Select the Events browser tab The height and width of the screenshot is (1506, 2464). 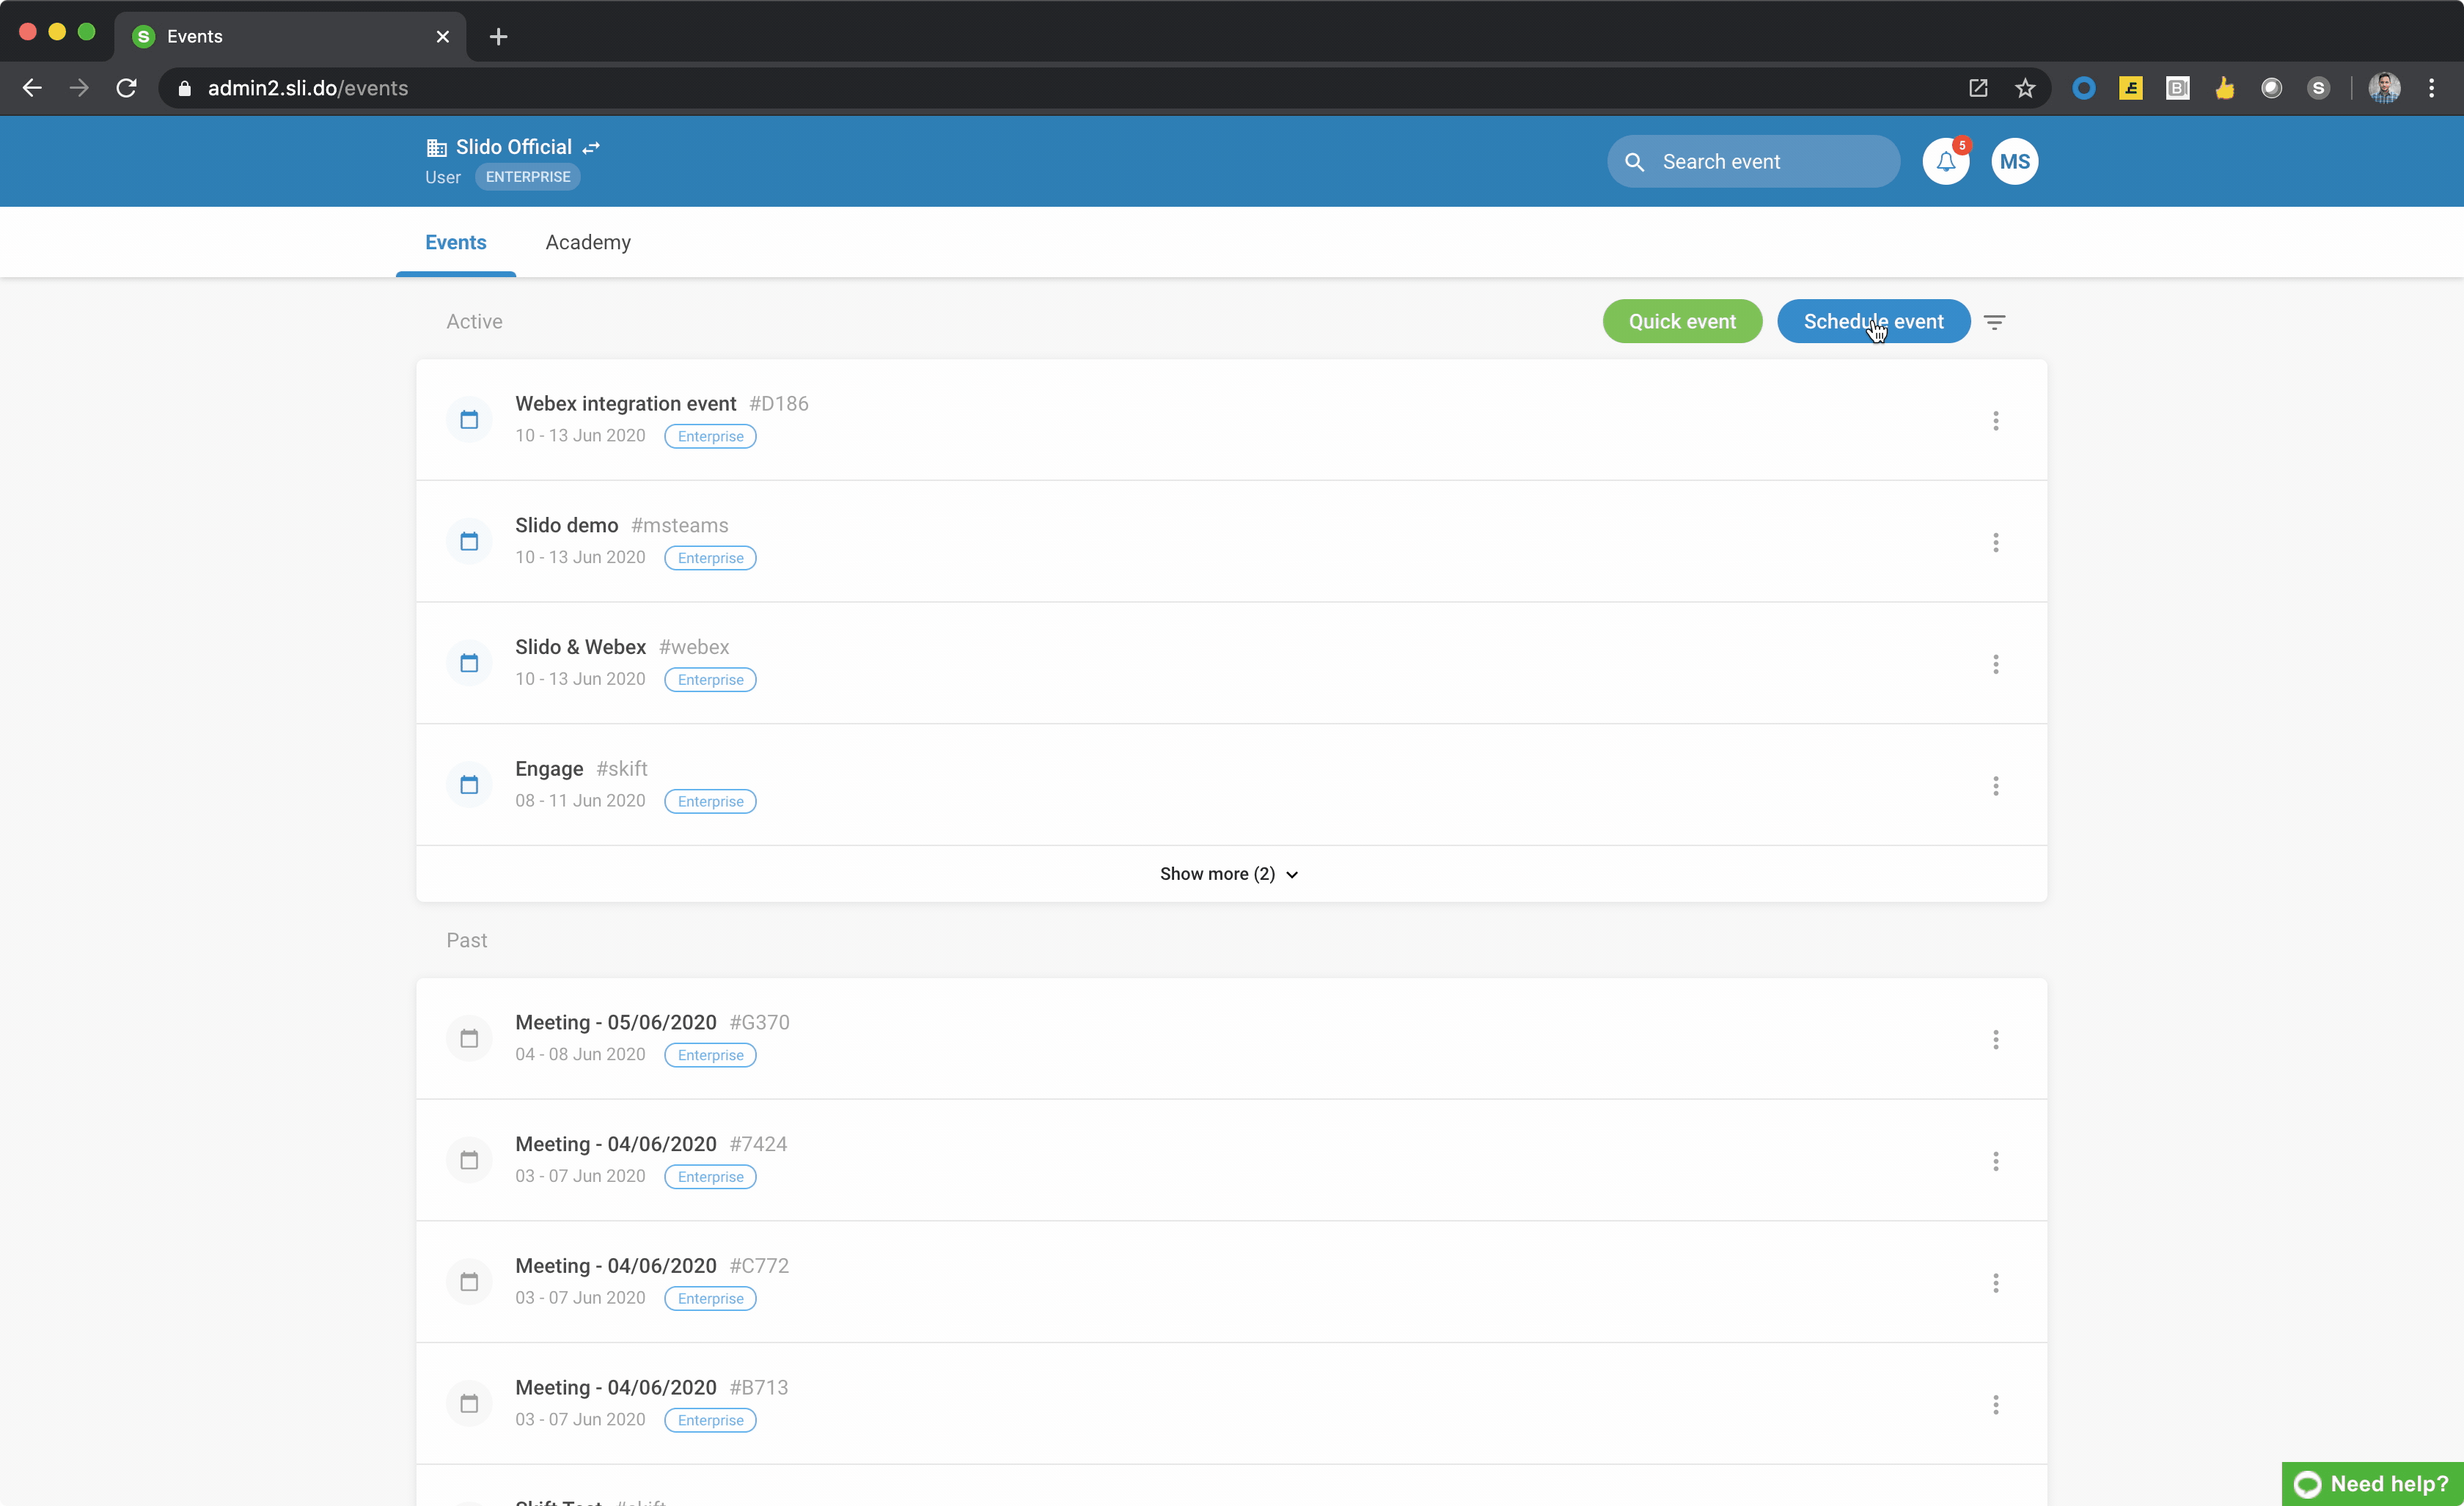[290, 36]
